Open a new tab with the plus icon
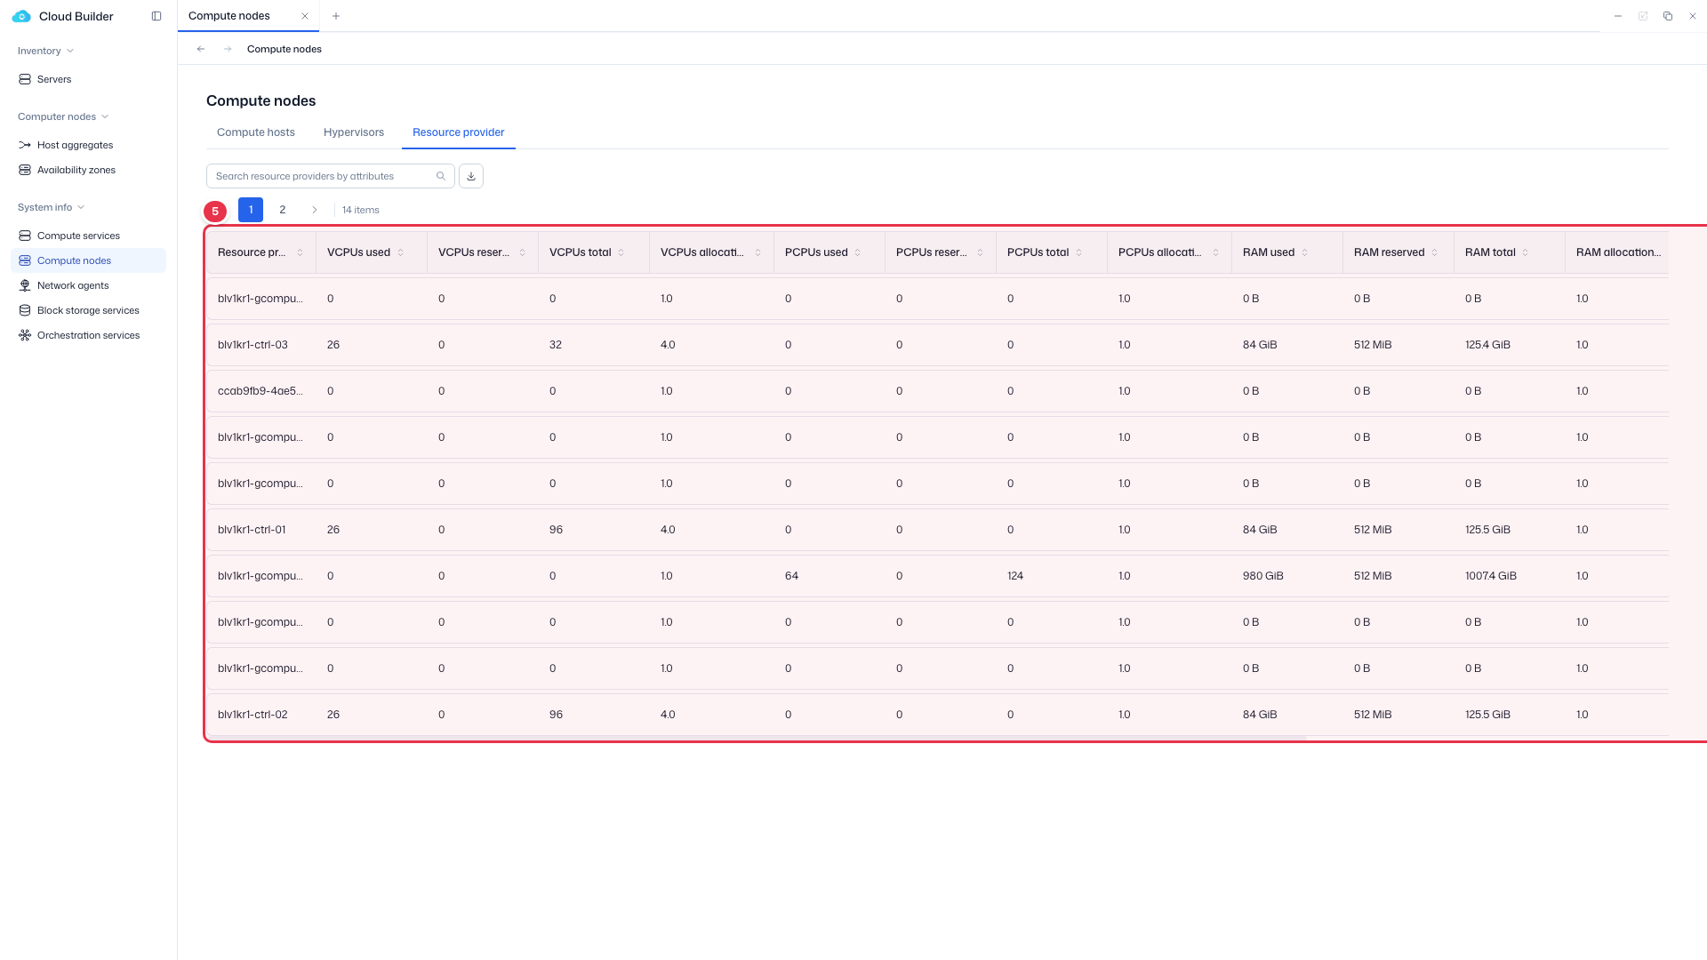 [336, 16]
